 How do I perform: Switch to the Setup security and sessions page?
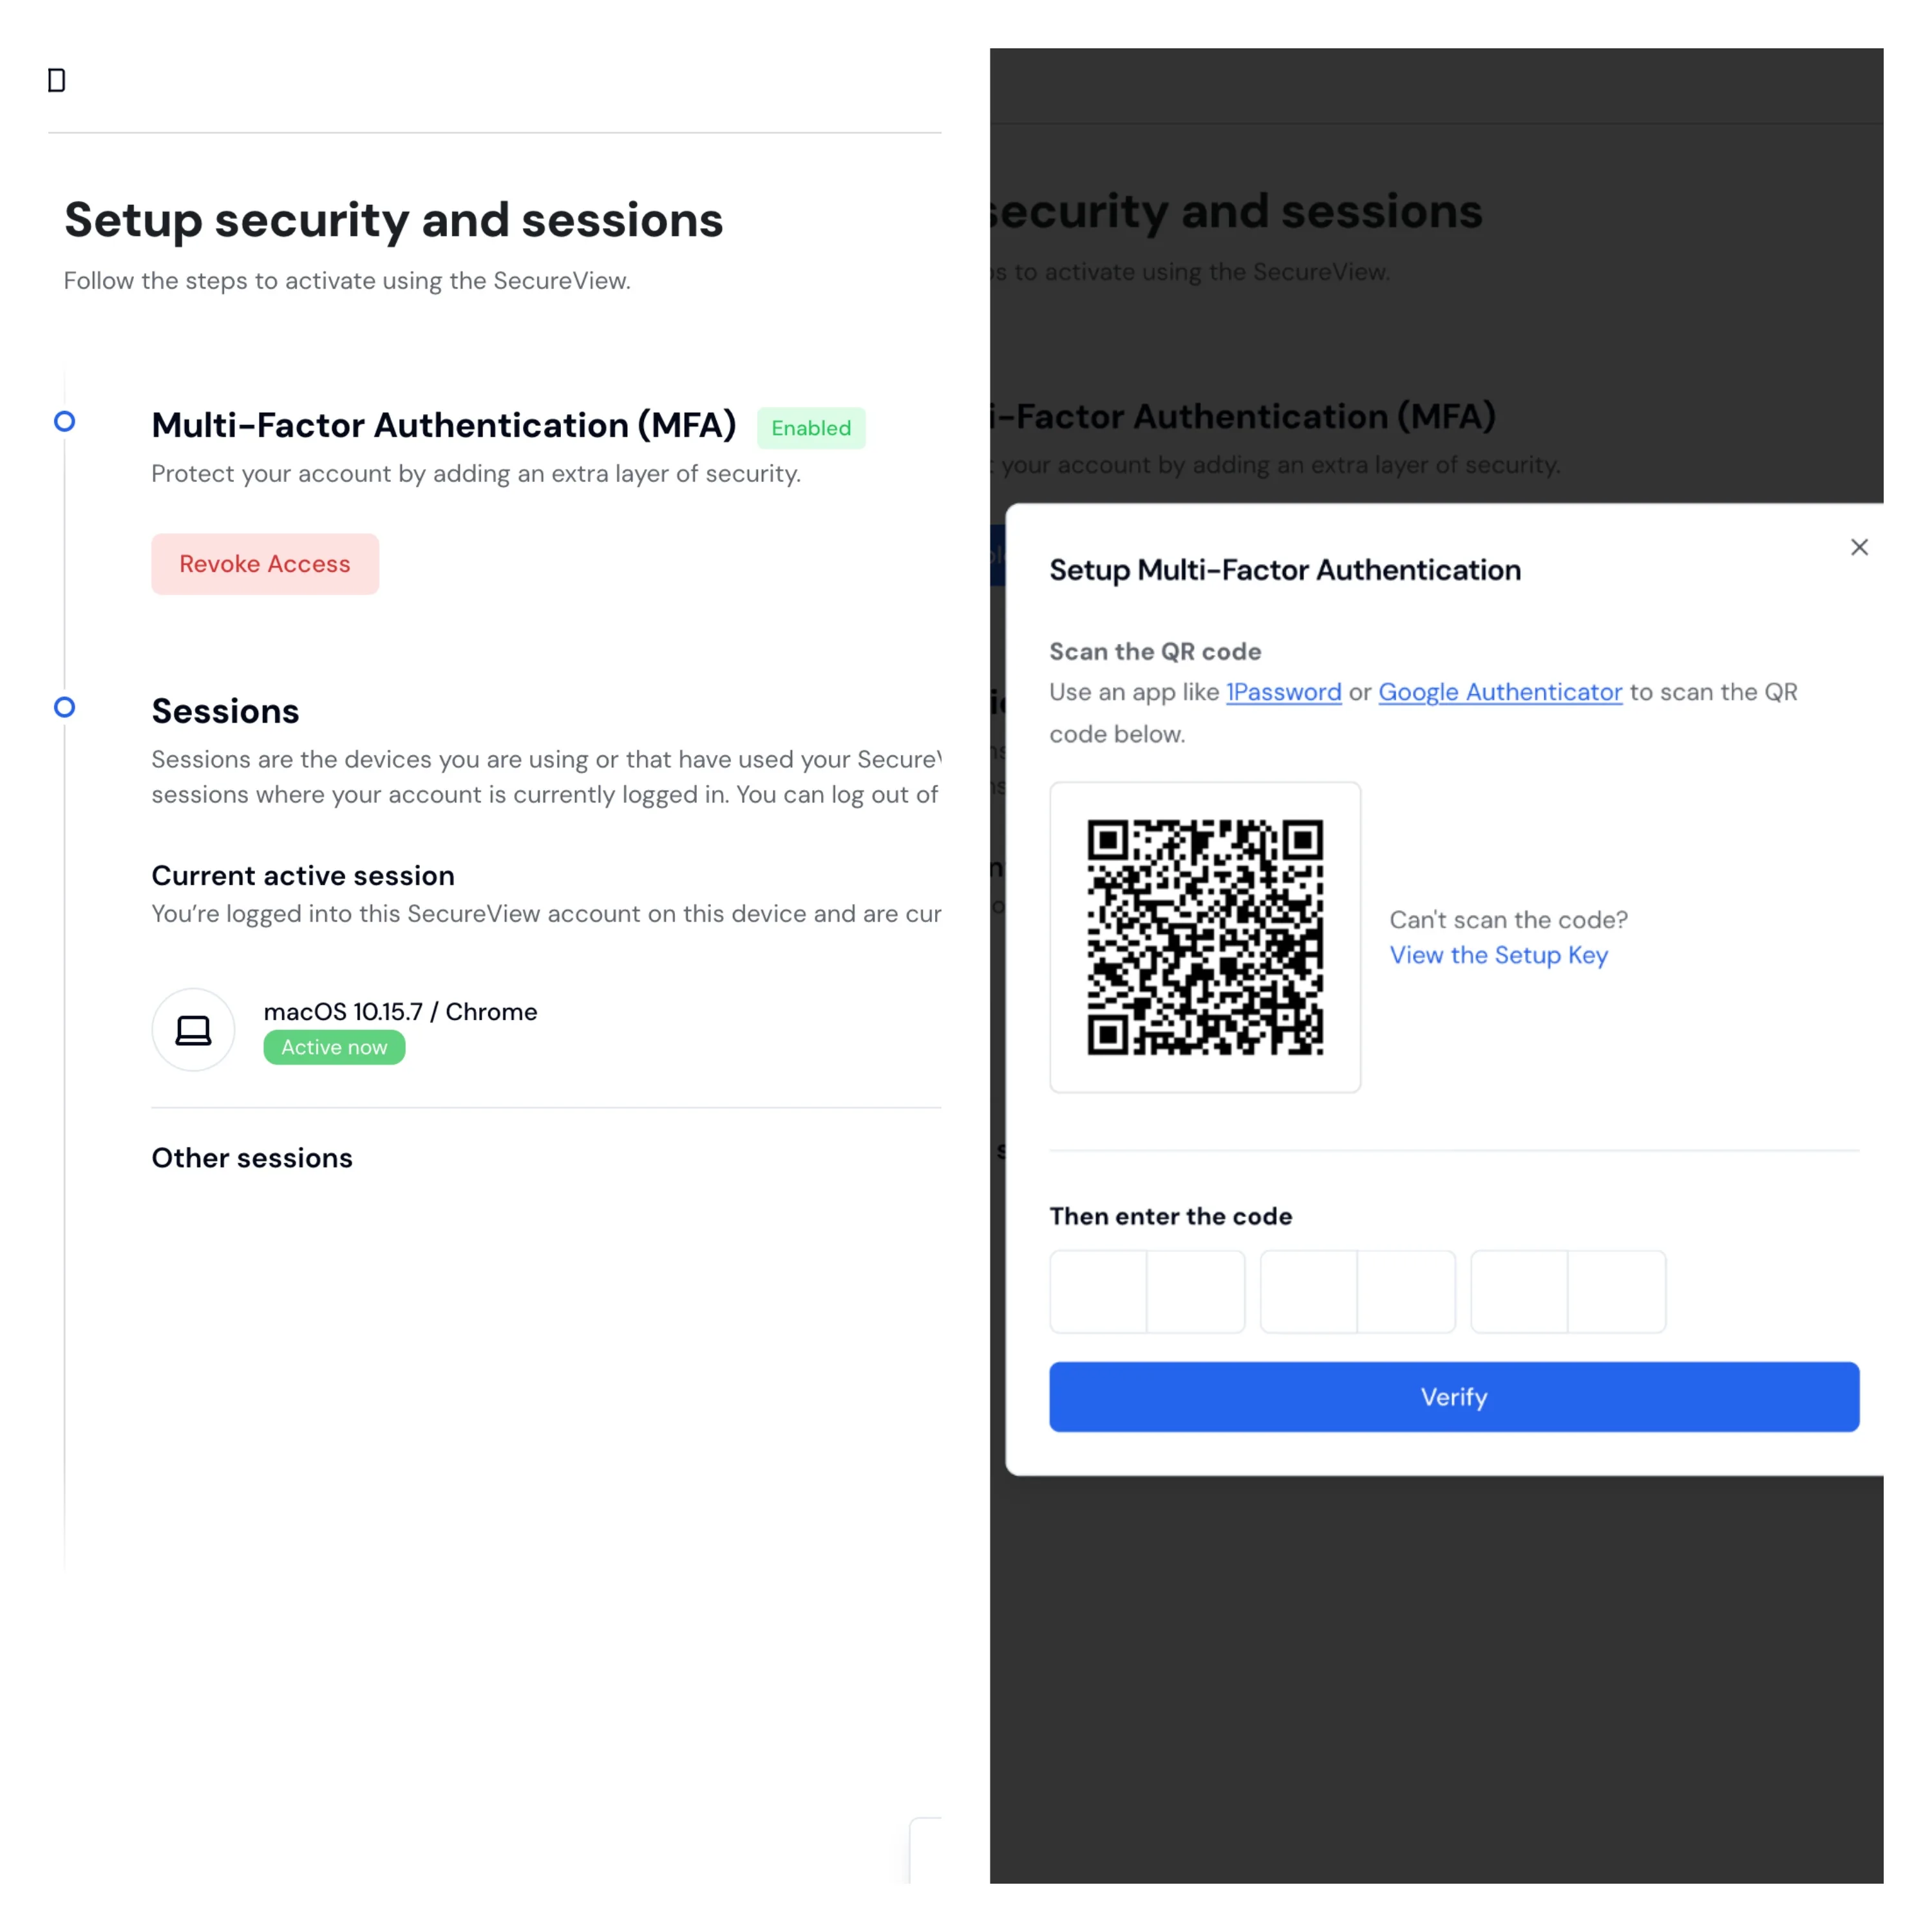point(394,220)
